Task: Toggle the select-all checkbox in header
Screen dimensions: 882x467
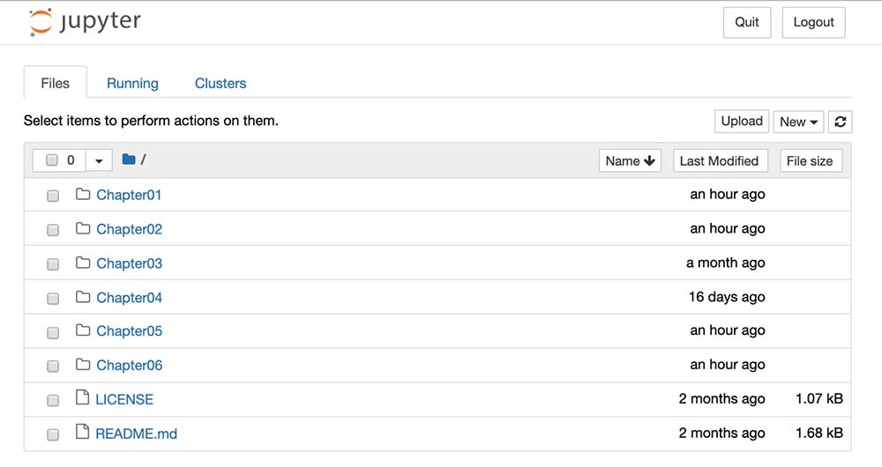Action: [52, 160]
